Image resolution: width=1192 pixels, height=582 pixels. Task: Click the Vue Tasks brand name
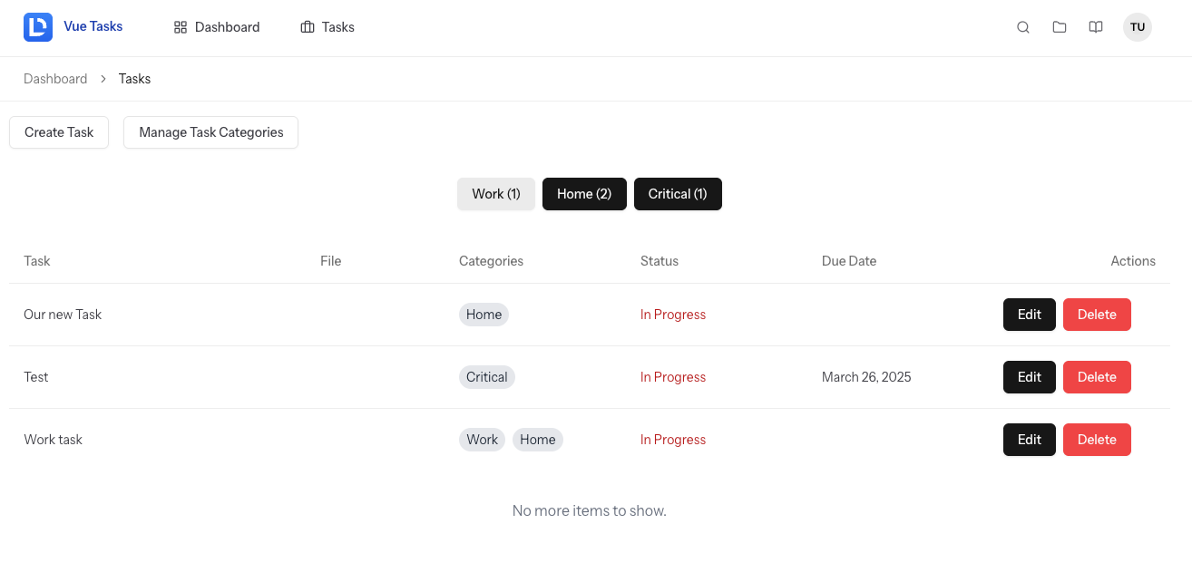pyautogui.click(x=93, y=26)
